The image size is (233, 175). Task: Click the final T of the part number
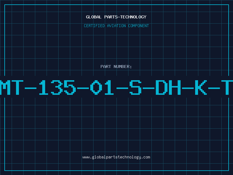[x=227, y=87]
